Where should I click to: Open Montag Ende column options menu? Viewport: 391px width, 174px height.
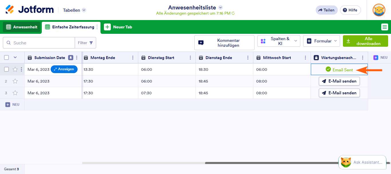pos(133,58)
